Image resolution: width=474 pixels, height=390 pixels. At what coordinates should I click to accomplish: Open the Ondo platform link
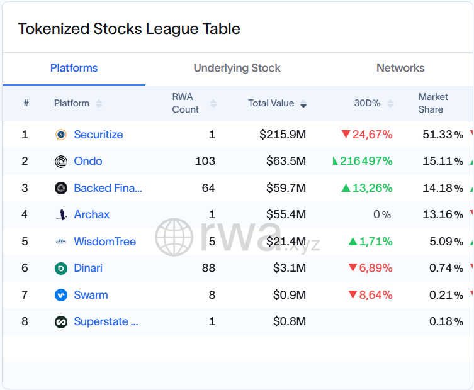[x=88, y=161]
